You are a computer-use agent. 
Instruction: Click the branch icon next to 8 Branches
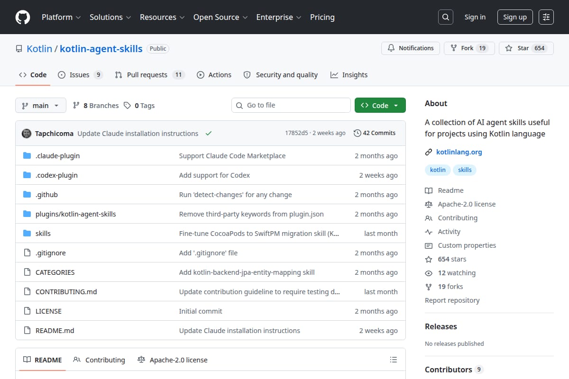coord(76,106)
